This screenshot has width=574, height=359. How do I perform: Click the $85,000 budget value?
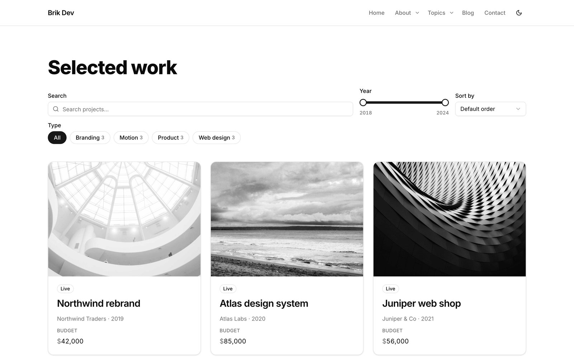pos(233,341)
